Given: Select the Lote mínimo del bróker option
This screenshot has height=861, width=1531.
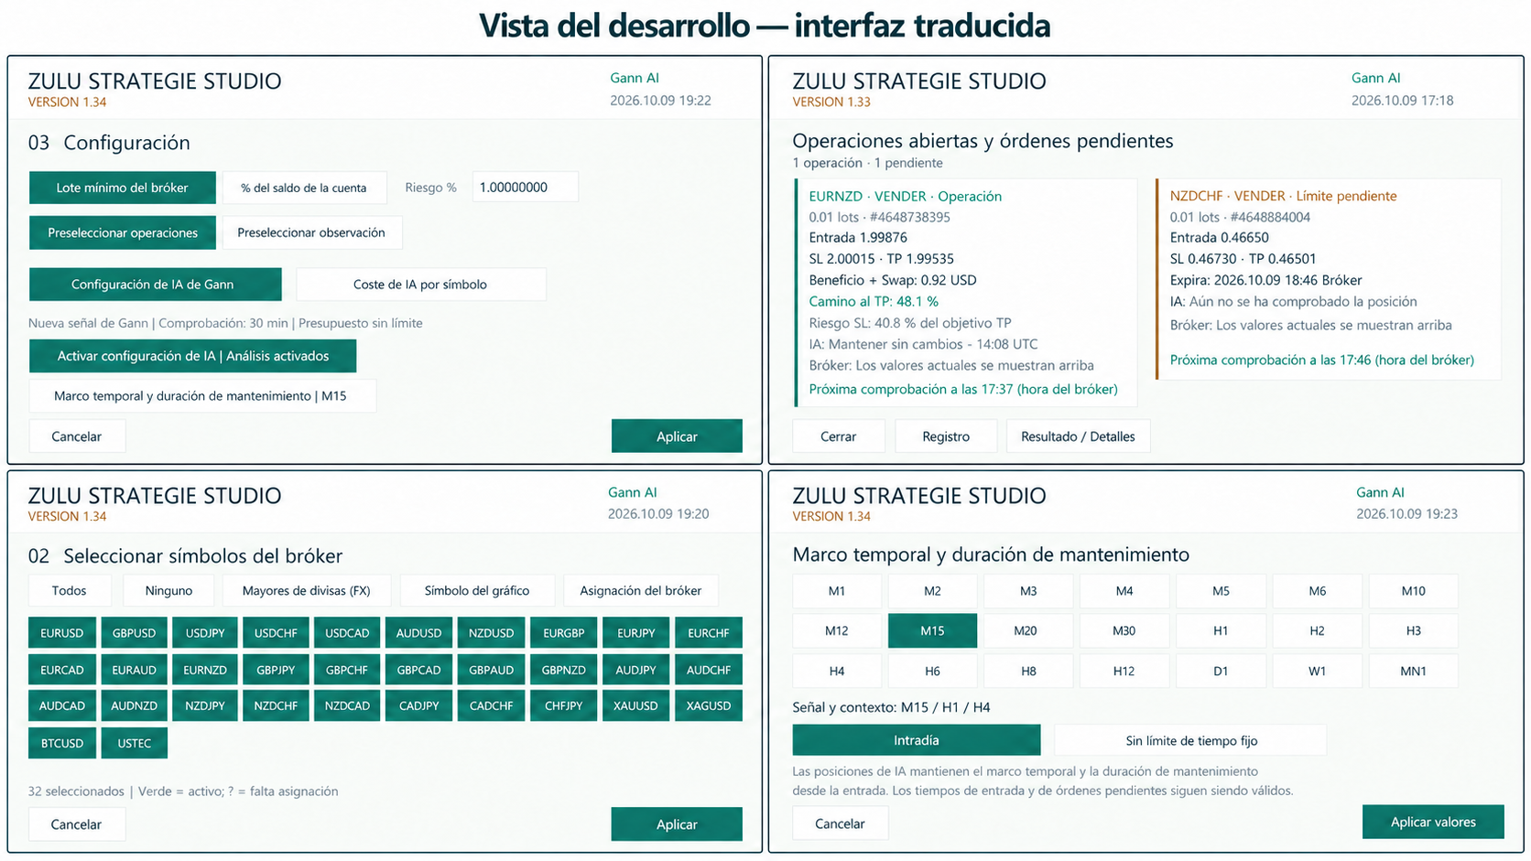Looking at the screenshot, I should (123, 188).
